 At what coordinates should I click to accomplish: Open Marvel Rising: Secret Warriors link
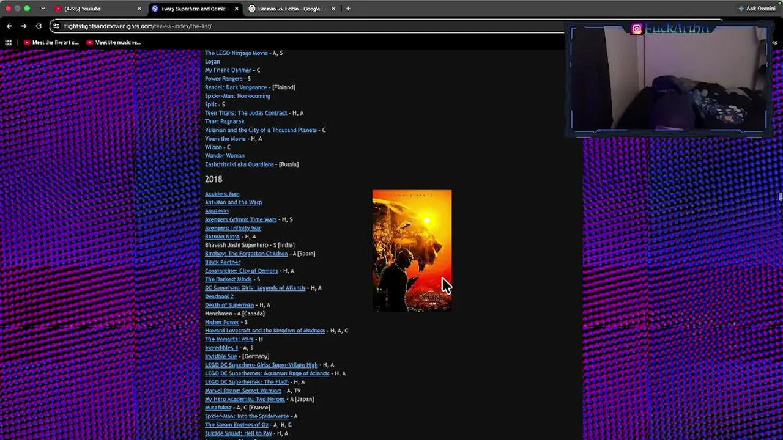point(243,391)
